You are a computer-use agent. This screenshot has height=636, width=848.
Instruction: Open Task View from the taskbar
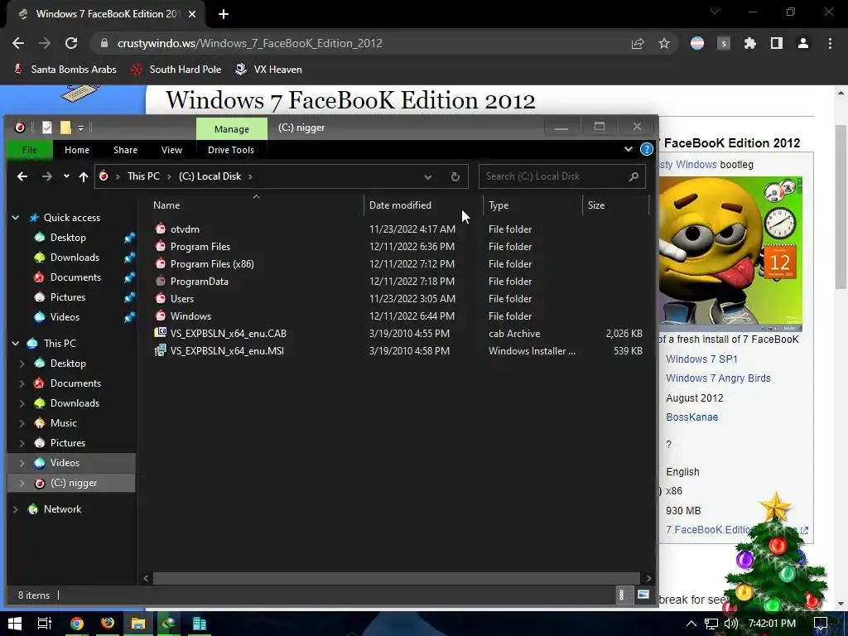pyautogui.click(x=45, y=624)
